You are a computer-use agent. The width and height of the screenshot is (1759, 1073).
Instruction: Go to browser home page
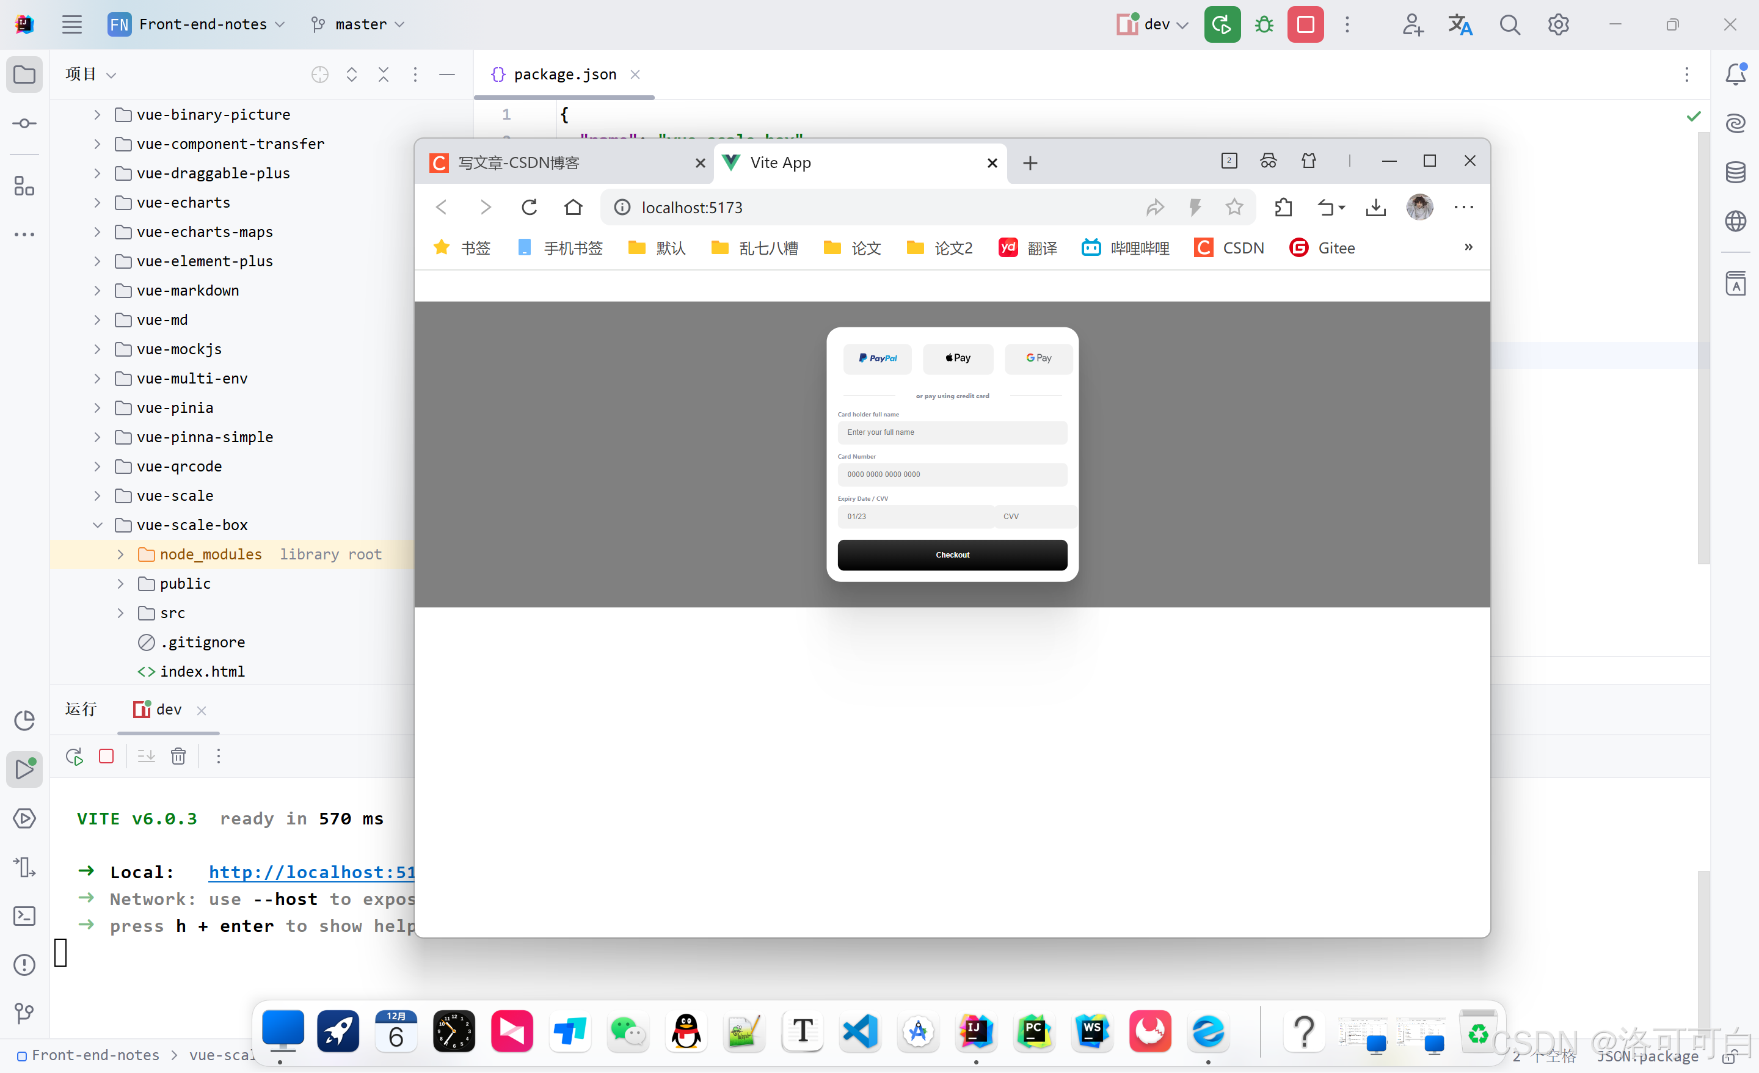click(574, 207)
